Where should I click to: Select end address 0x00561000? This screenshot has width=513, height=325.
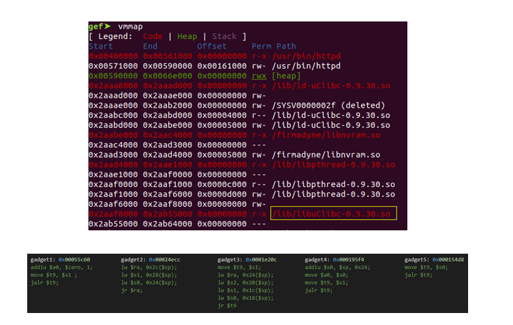(x=167, y=56)
